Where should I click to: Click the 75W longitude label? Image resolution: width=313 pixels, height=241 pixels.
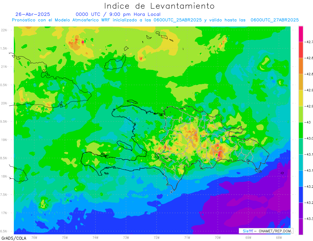click(65, 237)
